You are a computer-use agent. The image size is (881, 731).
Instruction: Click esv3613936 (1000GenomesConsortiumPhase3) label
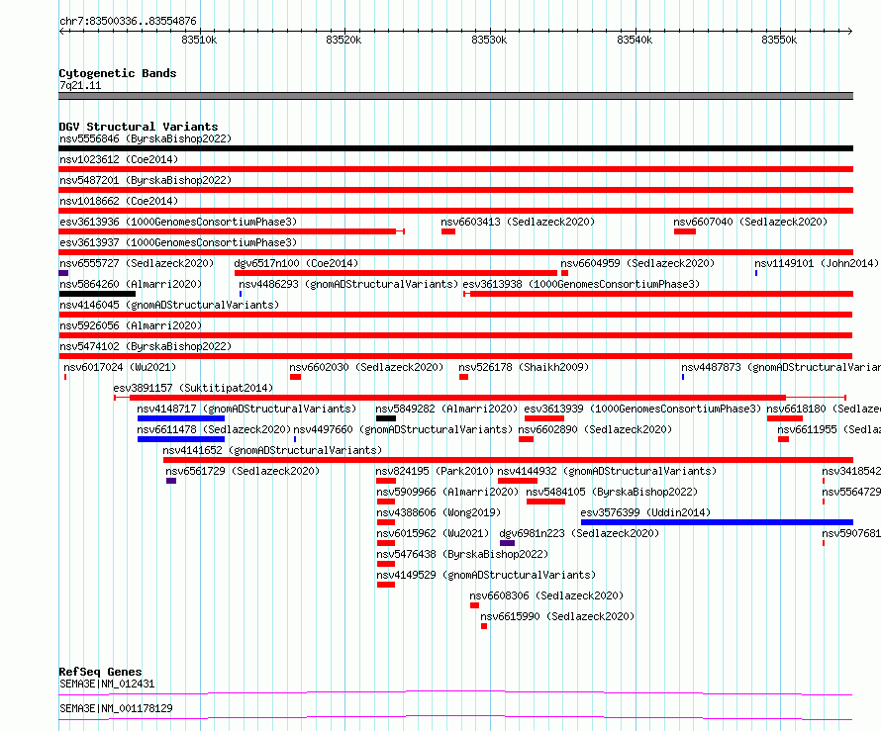[178, 222]
